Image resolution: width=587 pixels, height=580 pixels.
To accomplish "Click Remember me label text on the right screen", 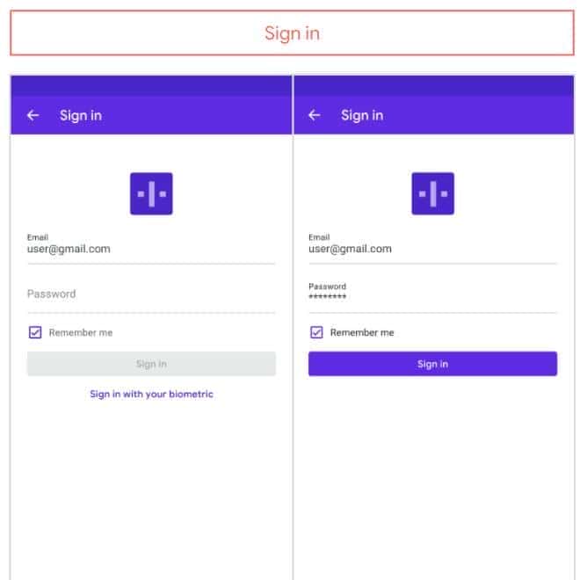I will (x=362, y=333).
